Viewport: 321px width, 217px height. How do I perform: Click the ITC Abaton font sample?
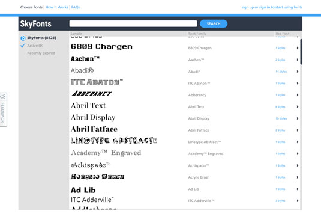[x=97, y=82]
